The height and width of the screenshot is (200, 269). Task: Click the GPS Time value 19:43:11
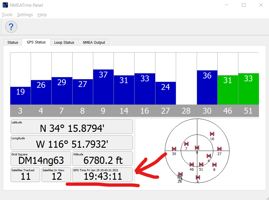coord(103,176)
